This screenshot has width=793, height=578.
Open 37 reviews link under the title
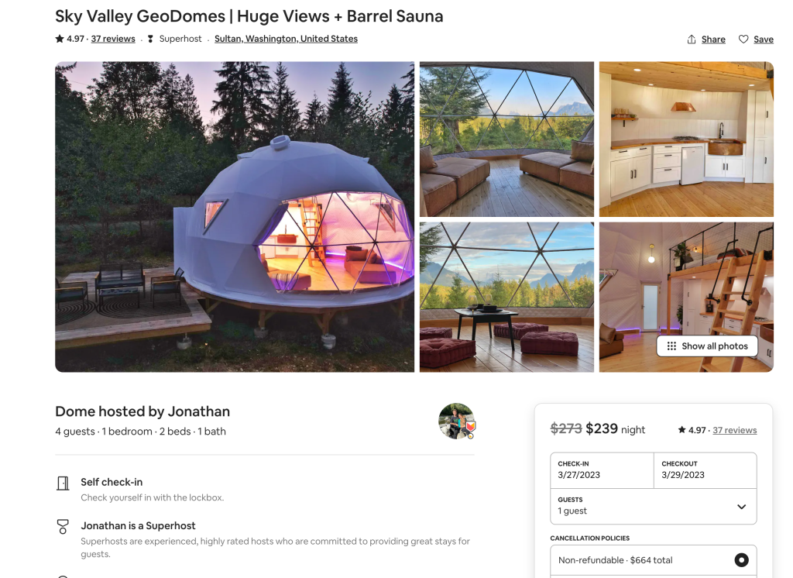coord(113,39)
